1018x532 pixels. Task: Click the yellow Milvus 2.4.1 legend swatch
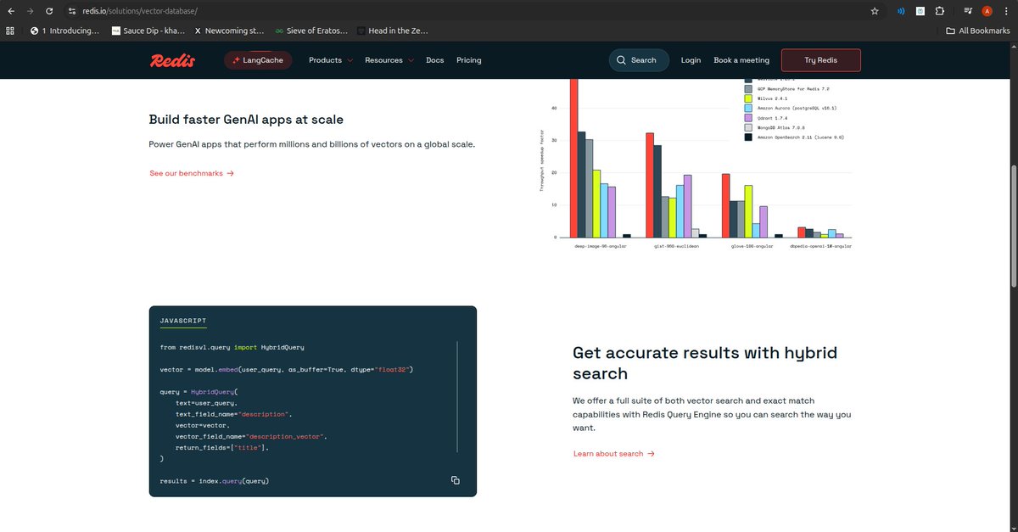748,98
